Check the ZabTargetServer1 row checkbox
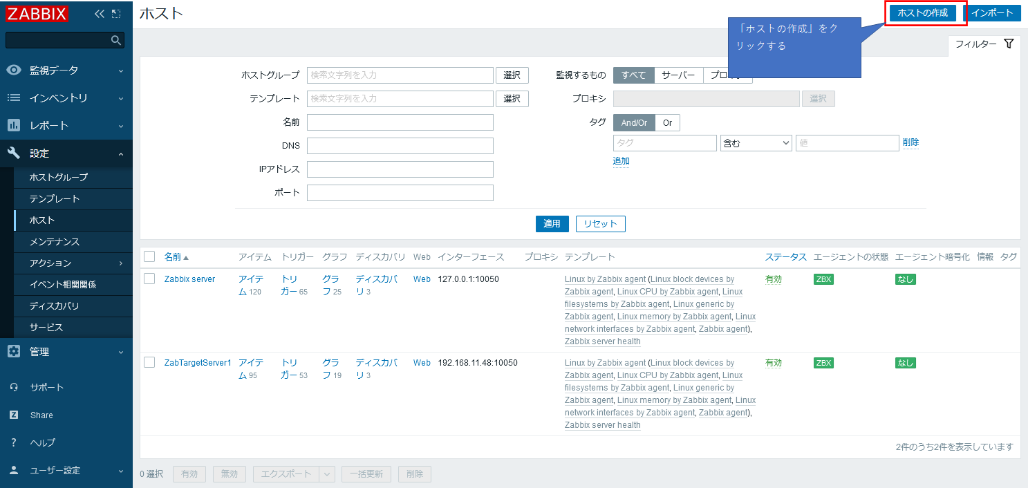 pyautogui.click(x=149, y=362)
